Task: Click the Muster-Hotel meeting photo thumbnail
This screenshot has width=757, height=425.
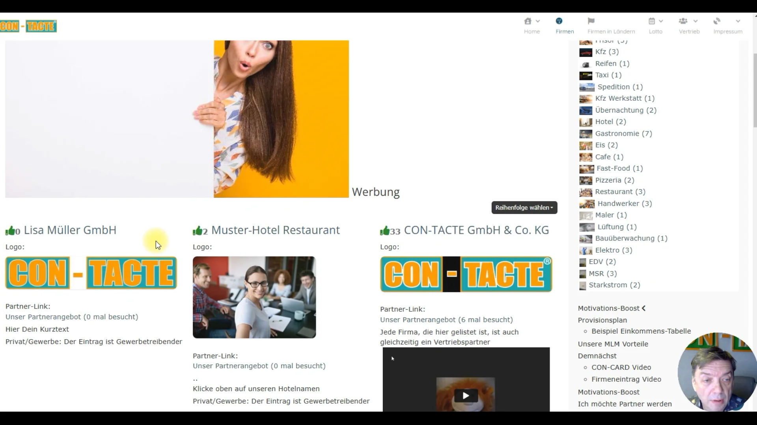Action: pyautogui.click(x=254, y=297)
